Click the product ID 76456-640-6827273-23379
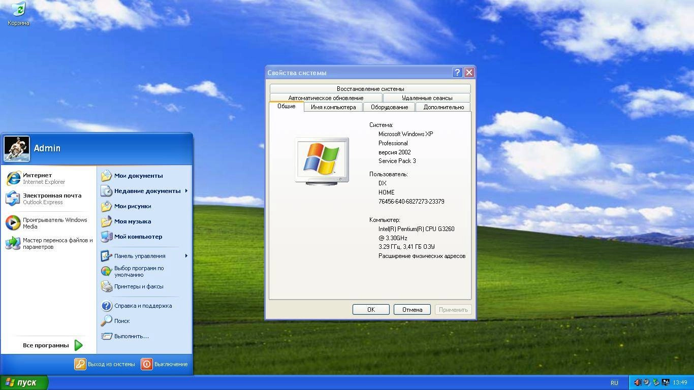 click(x=412, y=202)
